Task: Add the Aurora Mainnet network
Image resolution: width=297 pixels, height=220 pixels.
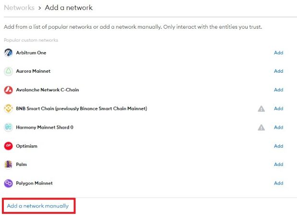Action: [278, 71]
